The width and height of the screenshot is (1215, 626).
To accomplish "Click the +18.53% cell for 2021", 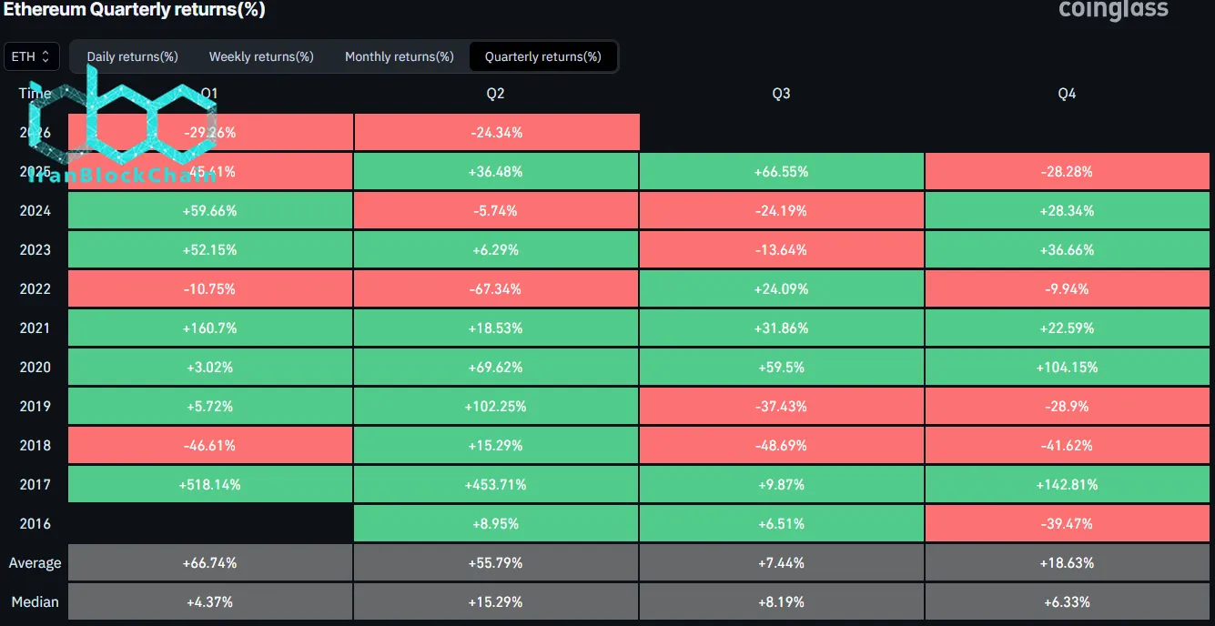I will 497,328.
